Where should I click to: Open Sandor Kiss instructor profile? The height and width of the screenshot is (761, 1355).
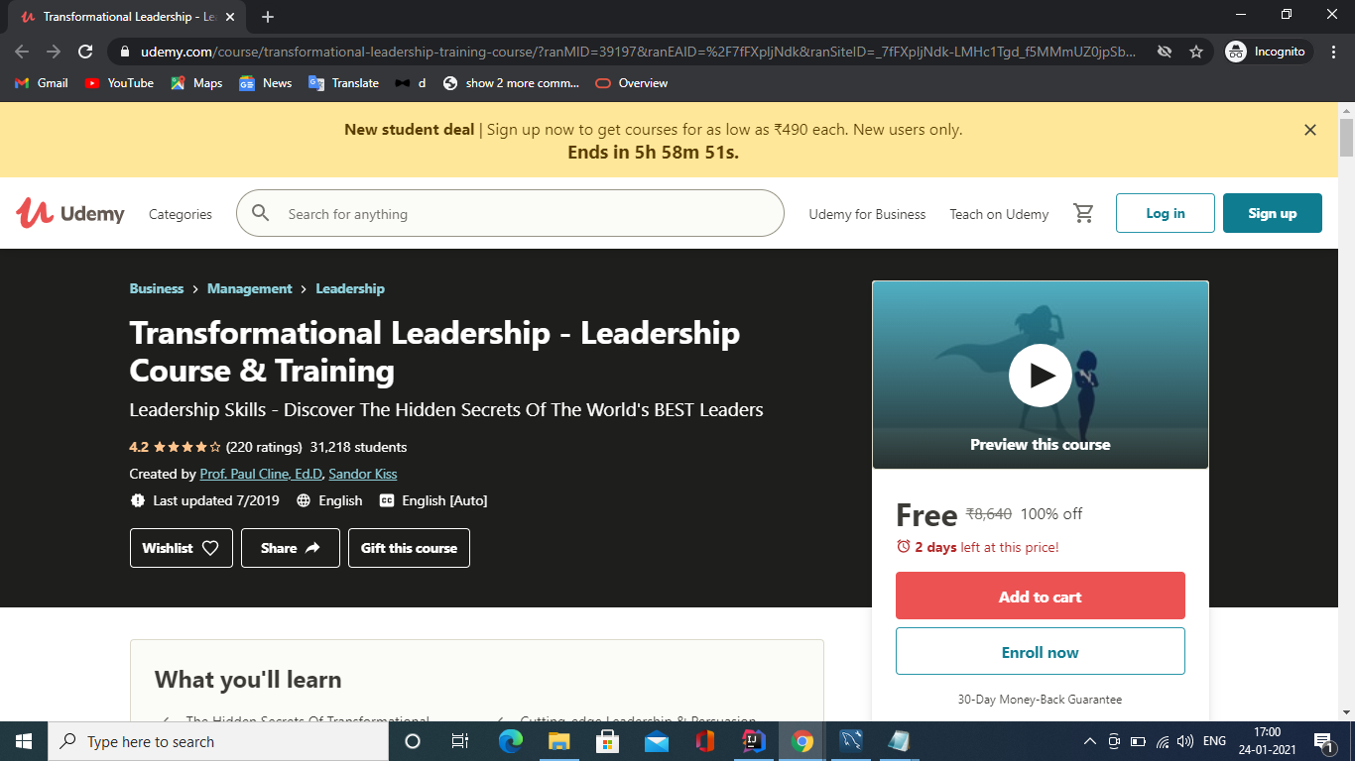point(363,474)
